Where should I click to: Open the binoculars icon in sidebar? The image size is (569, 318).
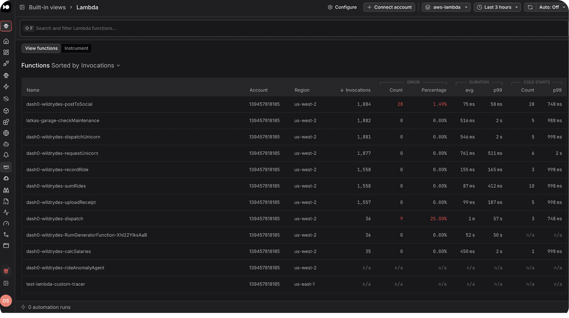6,190
